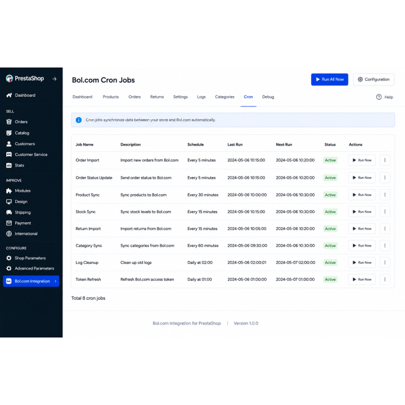This screenshot has width=405, height=405.
Task: Click the Run All Now button
Action: click(x=330, y=79)
